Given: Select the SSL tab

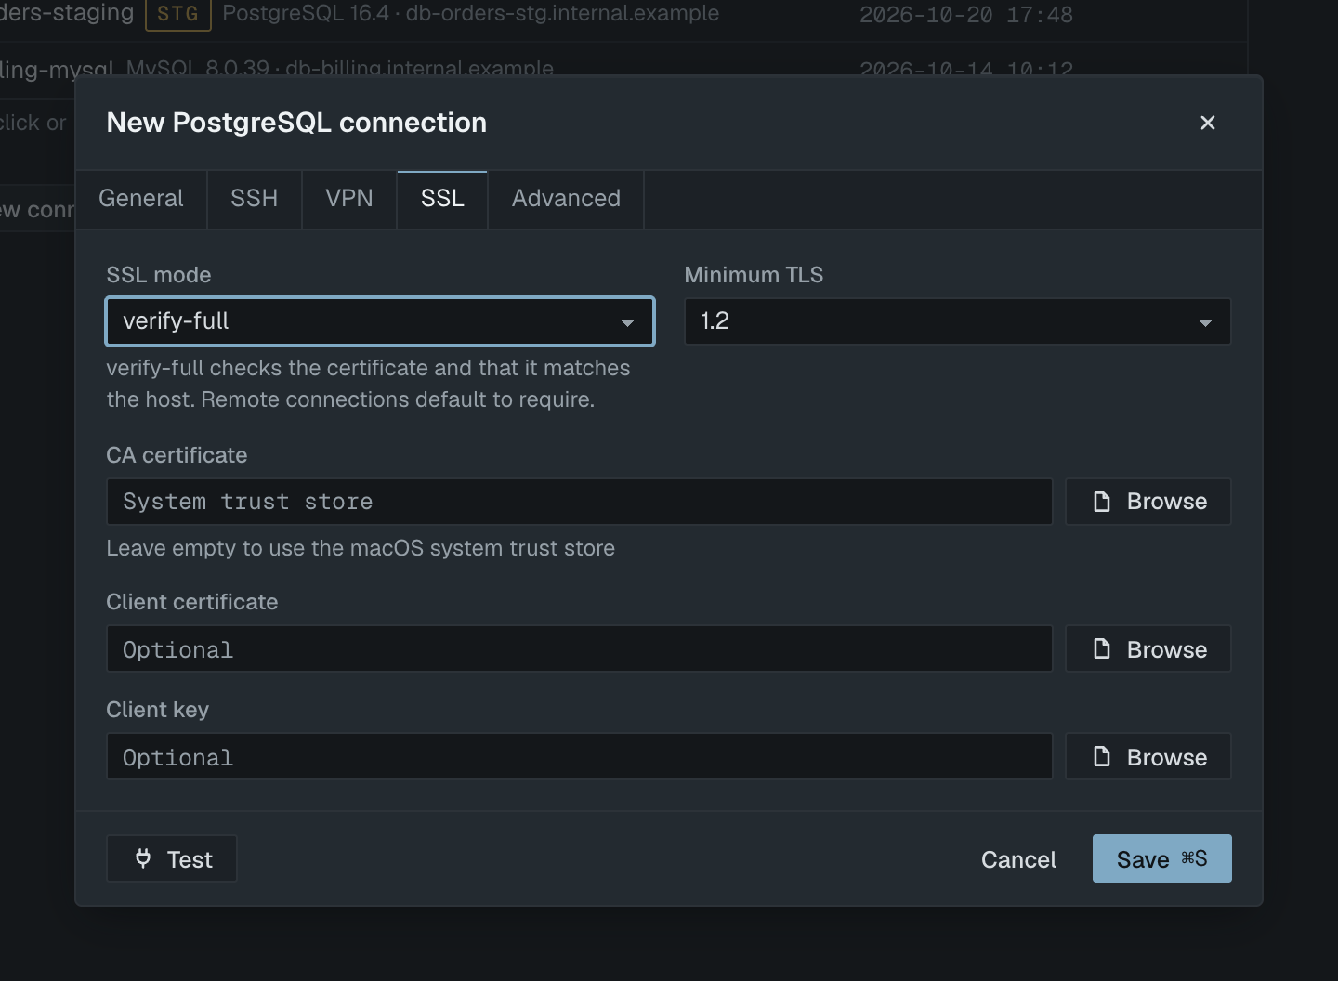Looking at the screenshot, I should [x=442, y=199].
